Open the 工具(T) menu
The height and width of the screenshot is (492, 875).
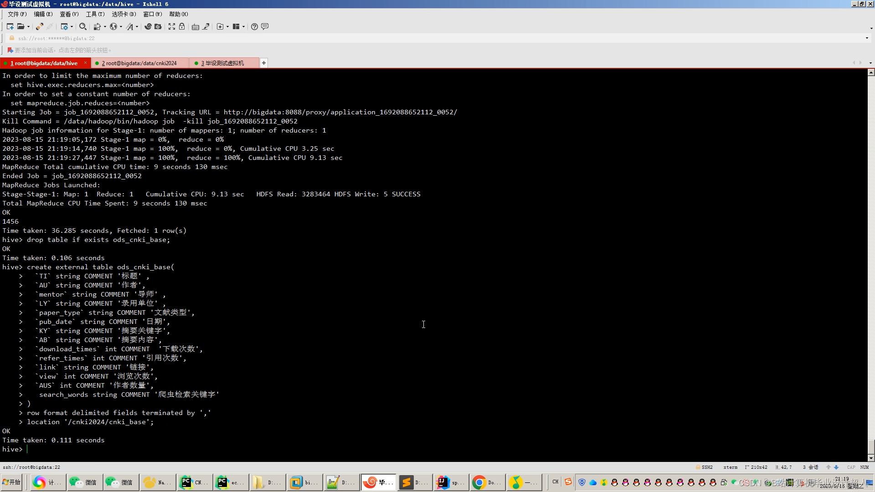coord(95,14)
